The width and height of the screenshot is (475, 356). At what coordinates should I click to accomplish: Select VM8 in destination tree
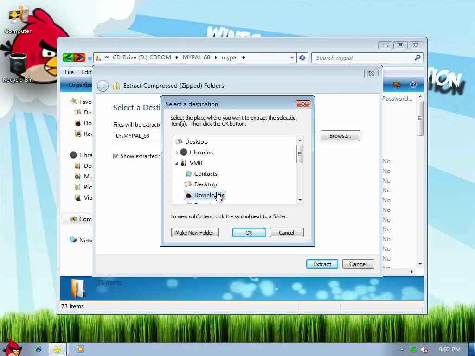tap(196, 163)
